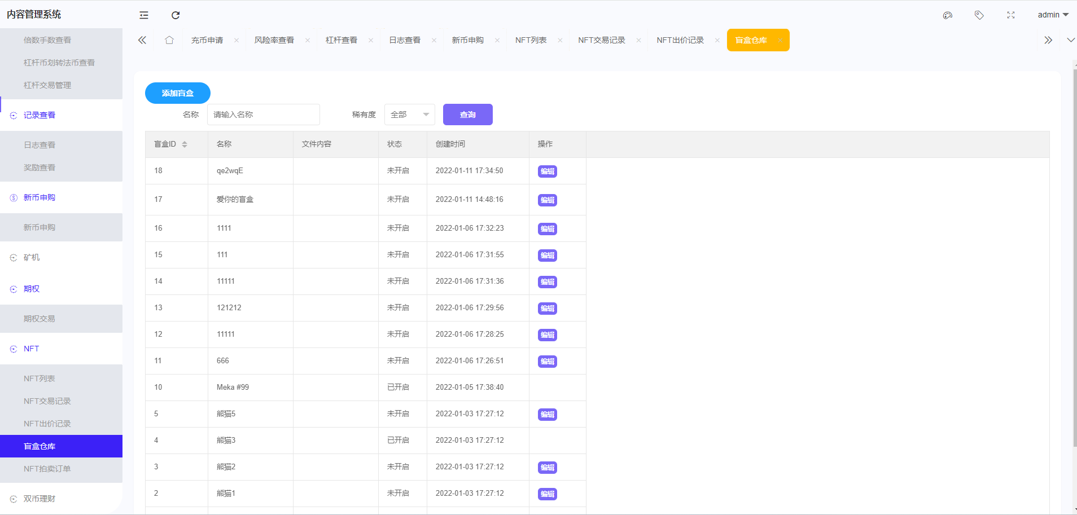Open the admin account dropdown
Image resolution: width=1077 pixels, height=515 pixels.
coord(1053,15)
